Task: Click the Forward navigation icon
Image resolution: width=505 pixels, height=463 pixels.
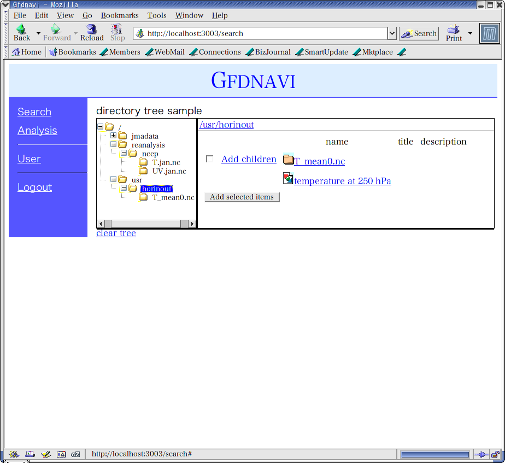Action: [57, 33]
